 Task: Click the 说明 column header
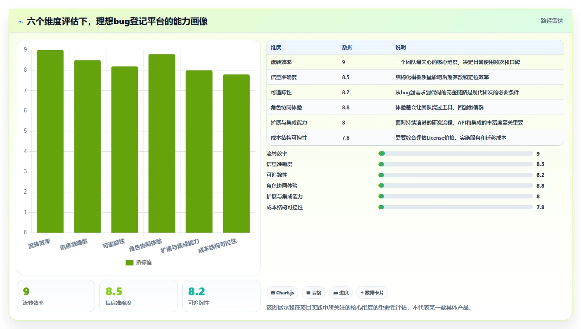[400, 48]
